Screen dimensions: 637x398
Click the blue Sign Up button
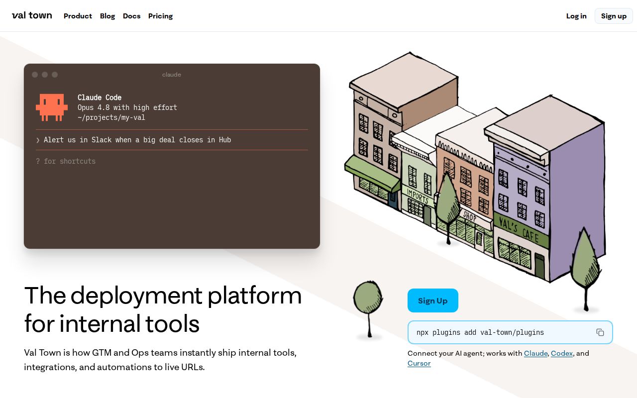point(433,300)
